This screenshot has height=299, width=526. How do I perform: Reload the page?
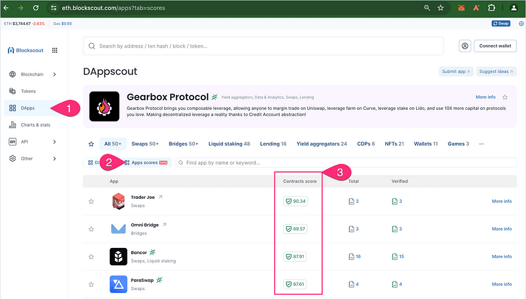tap(35, 8)
